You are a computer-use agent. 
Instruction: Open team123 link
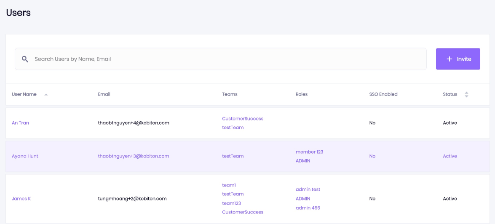coord(231,203)
